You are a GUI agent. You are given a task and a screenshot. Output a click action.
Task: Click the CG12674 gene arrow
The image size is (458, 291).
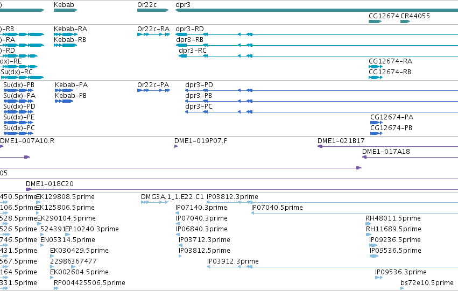click(x=375, y=22)
